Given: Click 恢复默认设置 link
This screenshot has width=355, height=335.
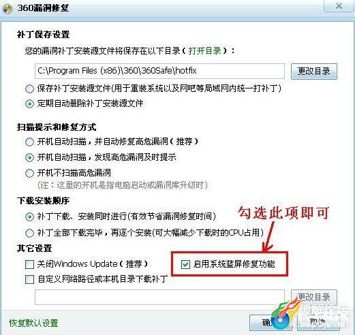Looking at the screenshot, I should click(33, 323).
